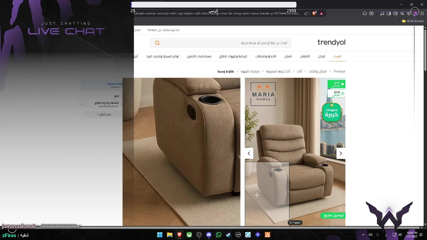Viewport: 427px width, 240px height.
Task: Open the All Bookmarks folder
Action: pyautogui.click(x=413, y=21)
